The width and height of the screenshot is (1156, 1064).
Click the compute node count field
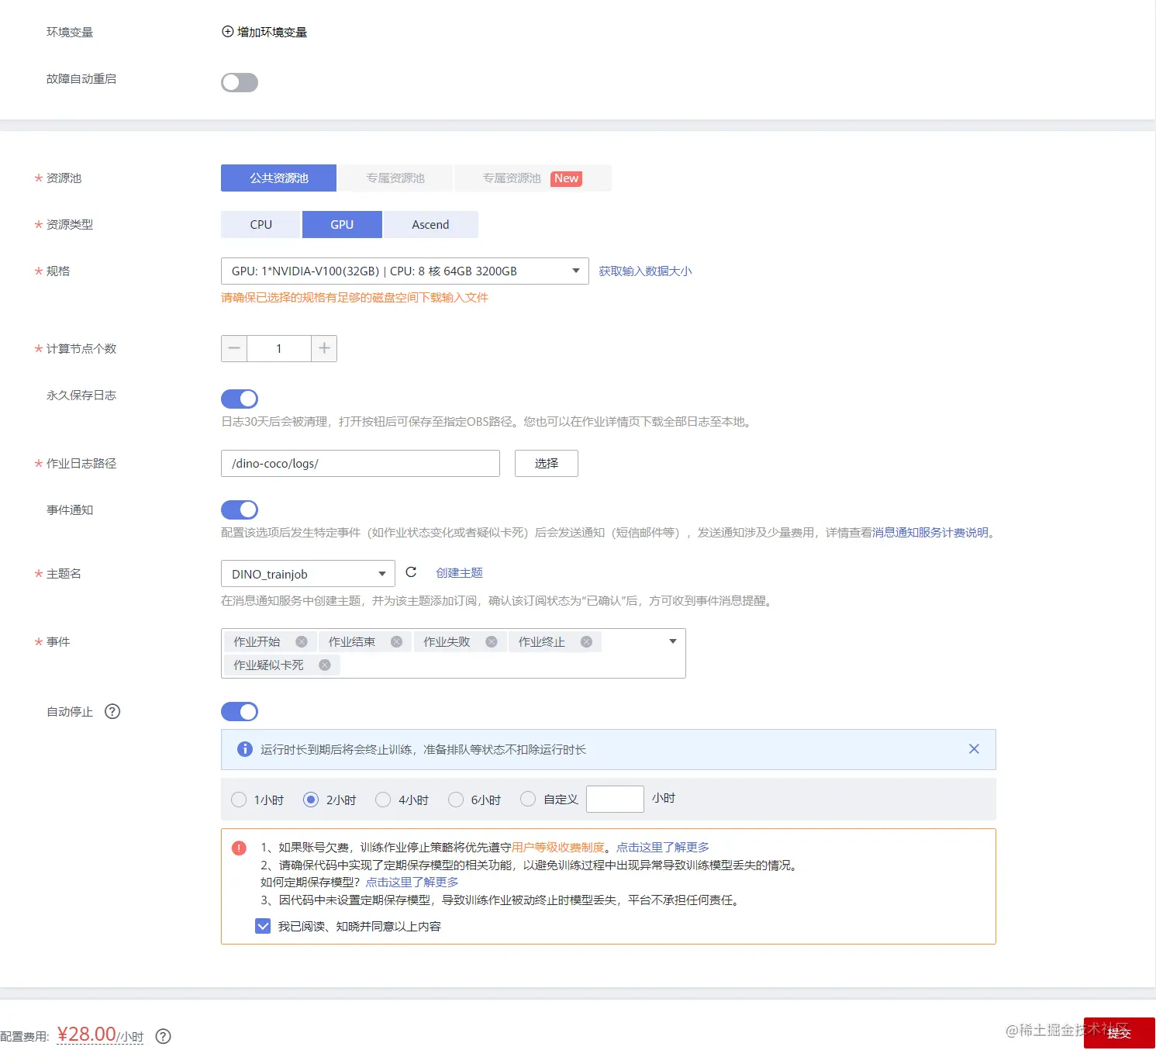point(279,349)
